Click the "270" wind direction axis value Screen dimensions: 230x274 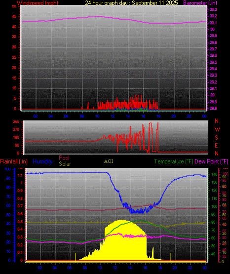click(16, 130)
